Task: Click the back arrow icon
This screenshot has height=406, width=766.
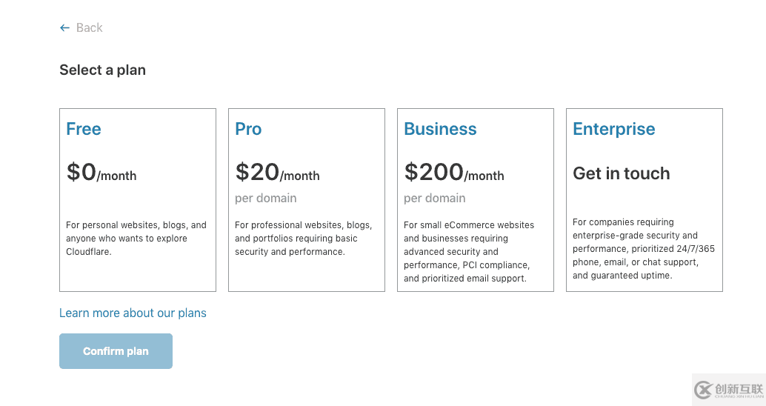Action: click(x=64, y=28)
